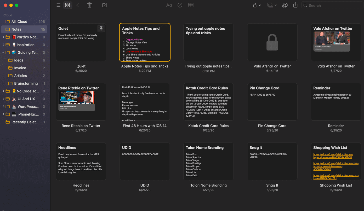Switch to list view
This screenshot has height=211, width=364.
pyautogui.click(x=58, y=5)
